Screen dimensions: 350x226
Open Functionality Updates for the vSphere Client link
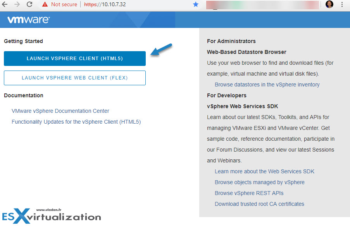click(x=76, y=122)
